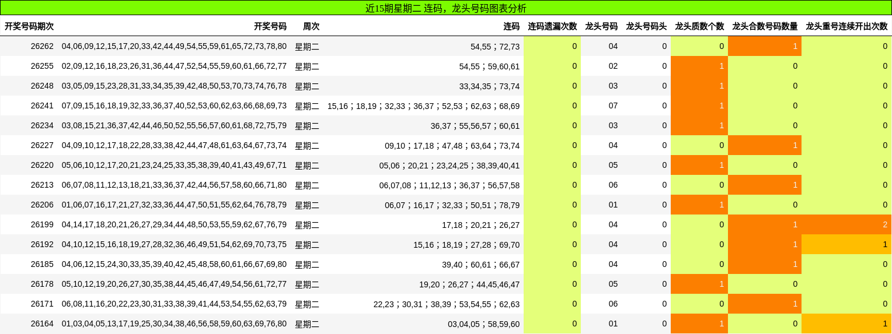The height and width of the screenshot is (334, 892).
Task: Click the 星期二 cell in row 26185
Action: (x=307, y=265)
